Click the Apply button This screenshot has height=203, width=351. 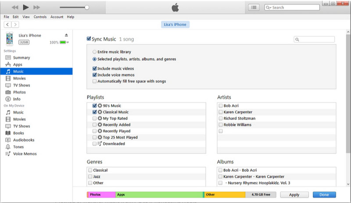click(x=294, y=195)
